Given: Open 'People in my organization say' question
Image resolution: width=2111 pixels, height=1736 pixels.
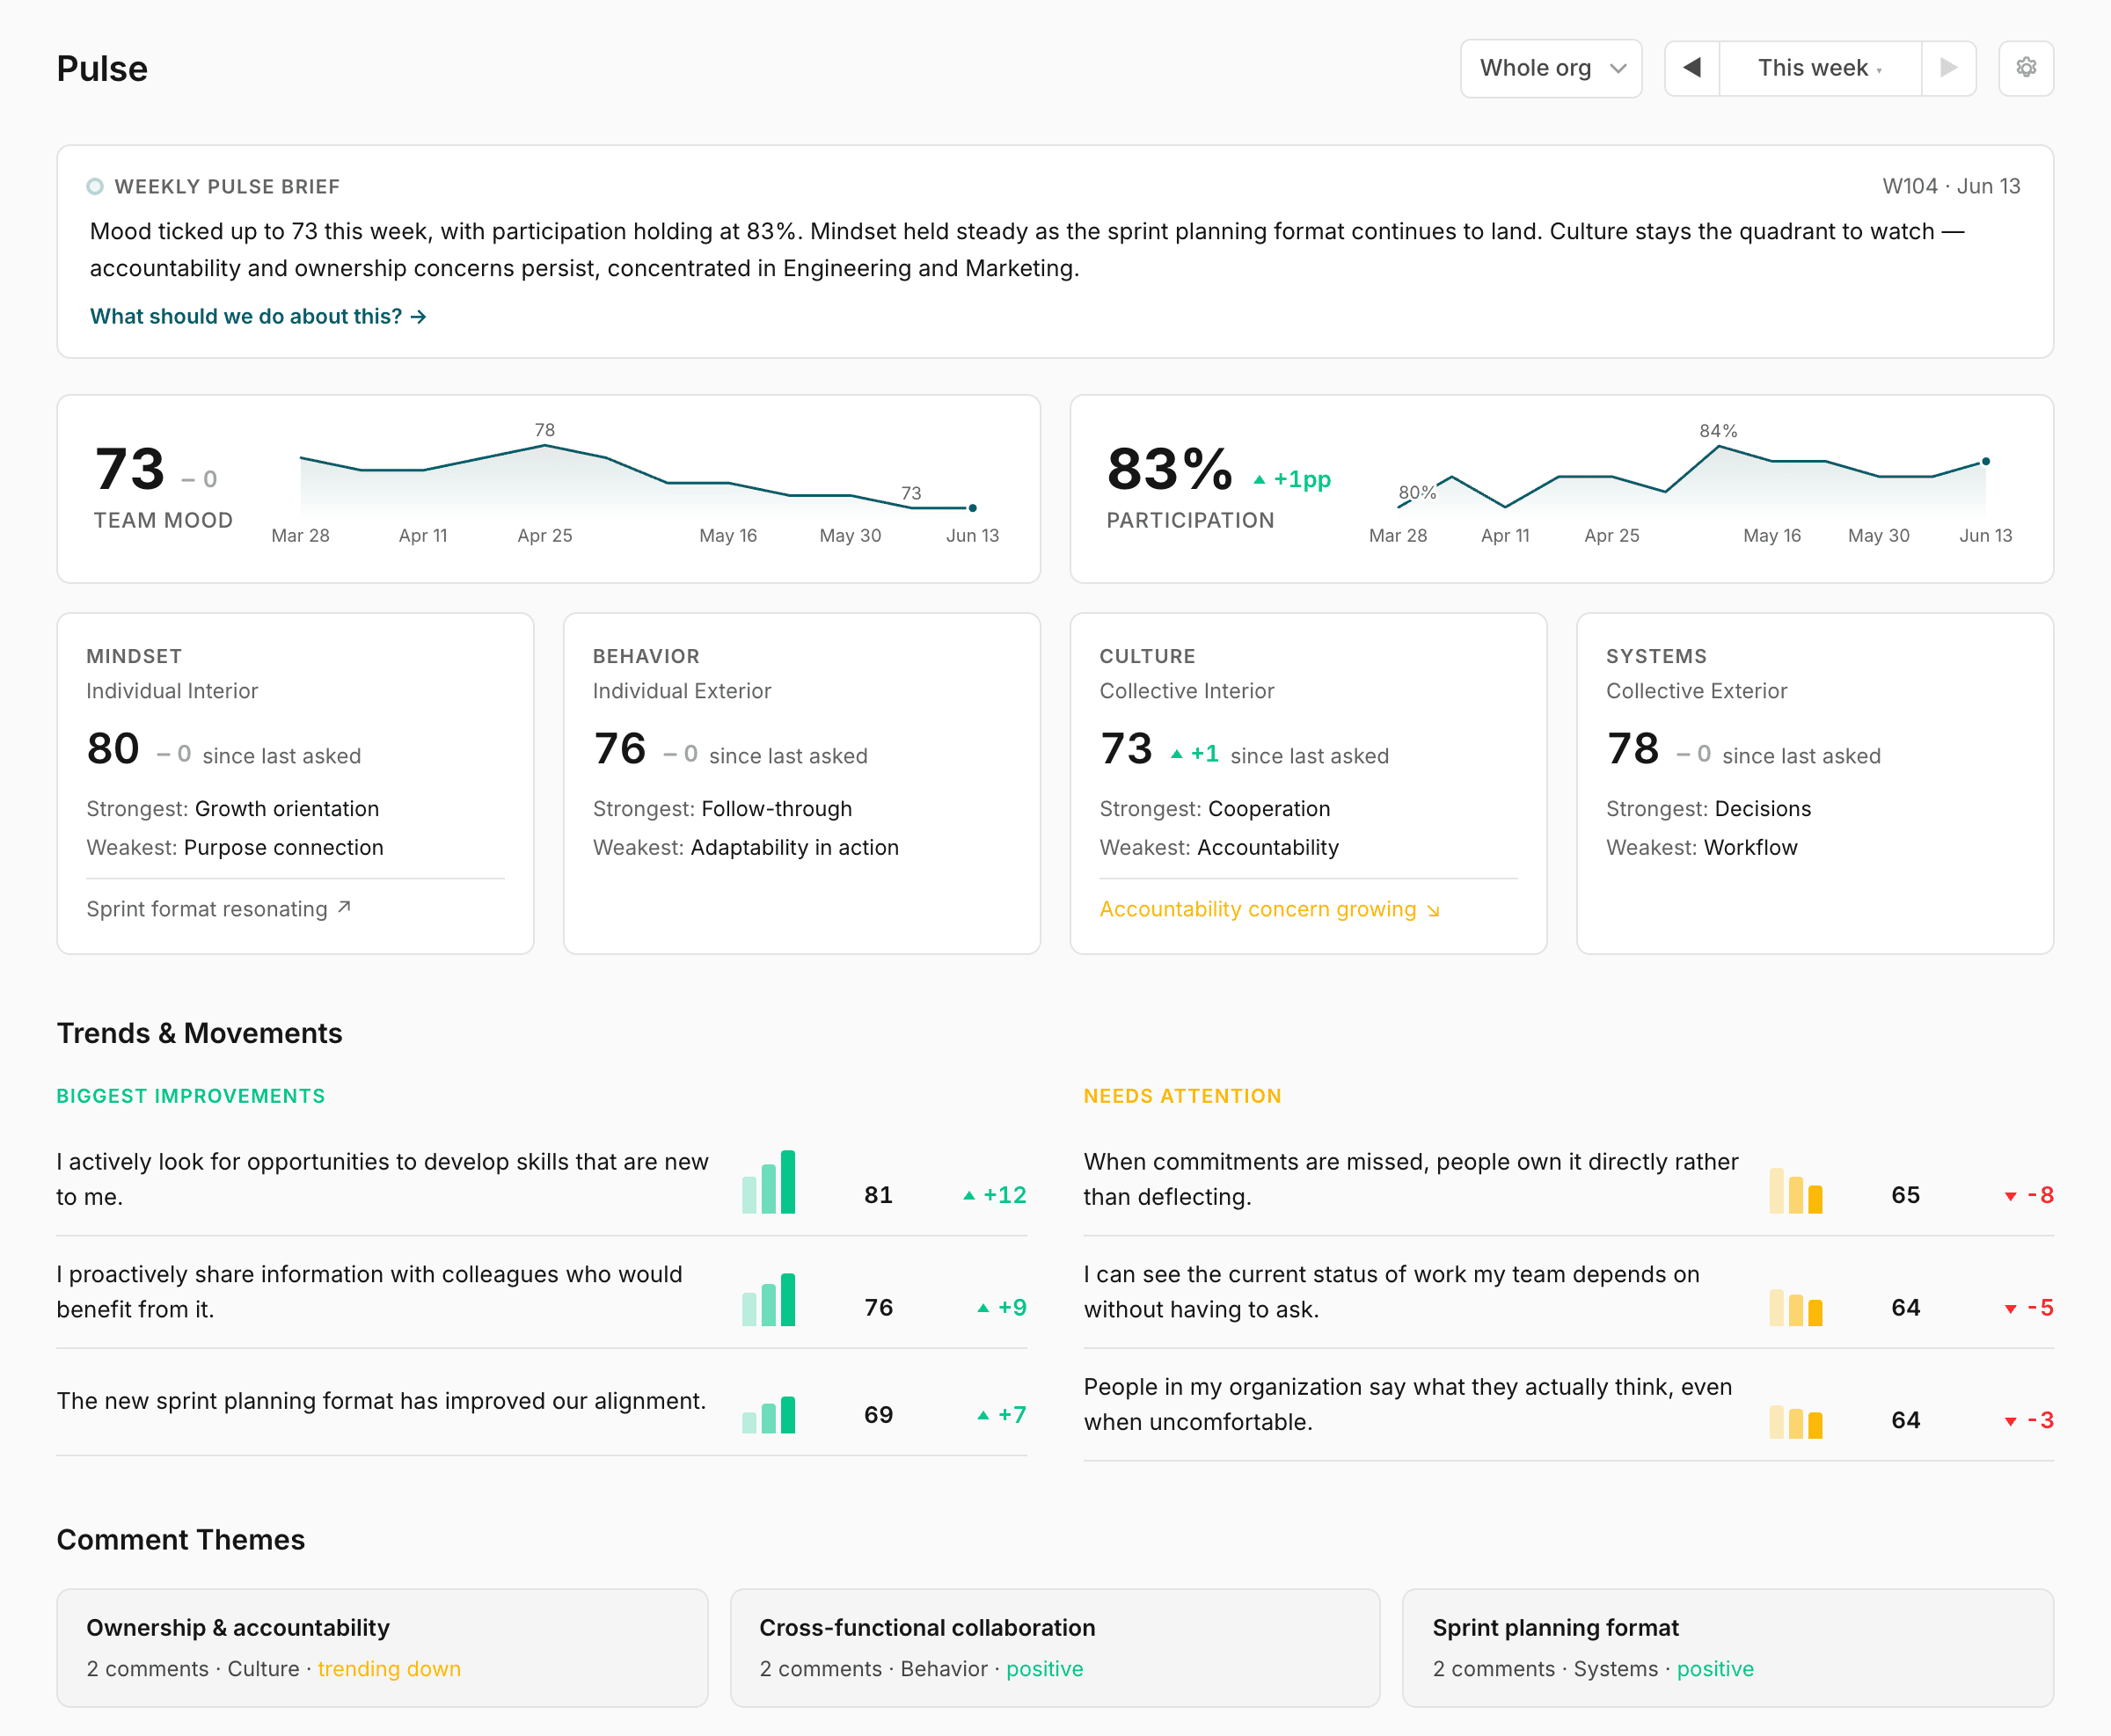Looking at the screenshot, I should [1408, 1404].
